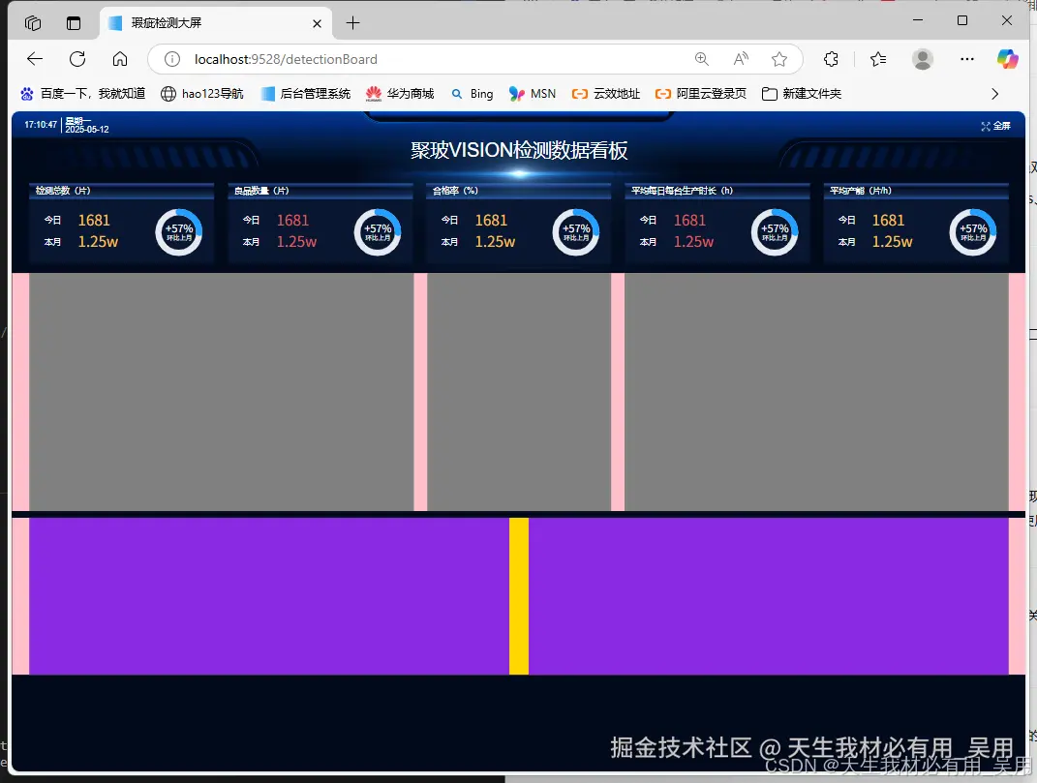1037x783 pixels.
Task: Click the back navigation arrow
Action: 35,58
